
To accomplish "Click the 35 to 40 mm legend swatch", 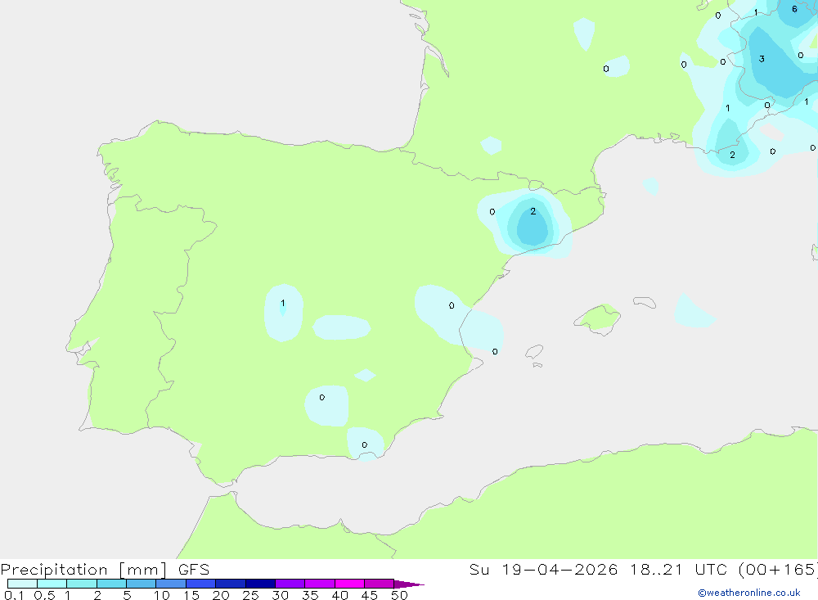I will pos(320,584).
